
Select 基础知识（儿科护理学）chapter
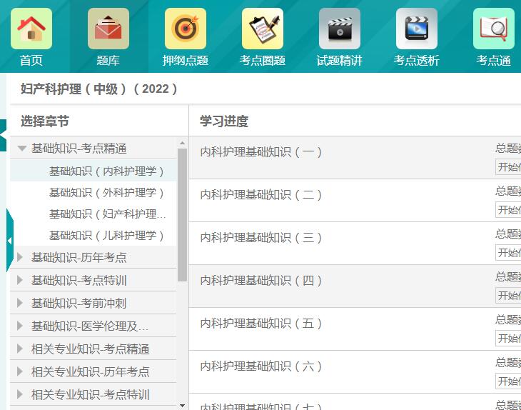pos(106,236)
